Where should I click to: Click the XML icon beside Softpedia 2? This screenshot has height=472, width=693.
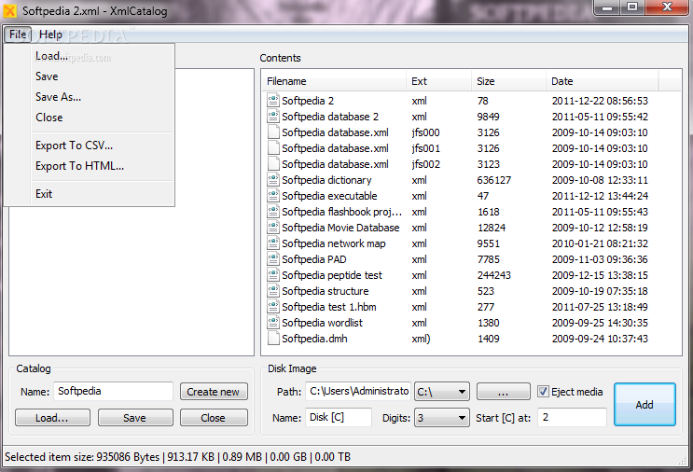click(273, 101)
